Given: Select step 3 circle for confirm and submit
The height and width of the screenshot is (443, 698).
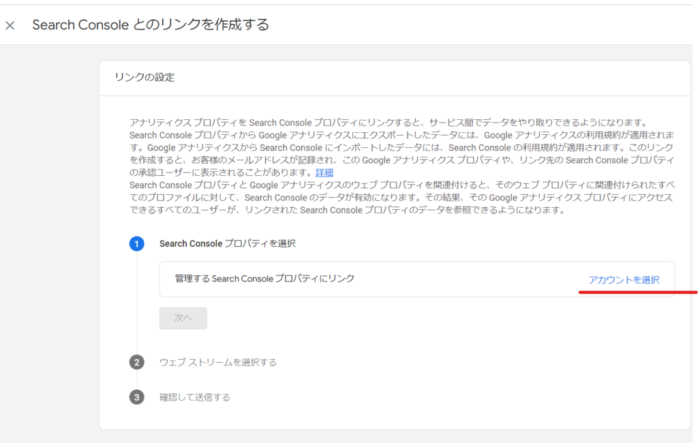Looking at the screenshot, I should [x=136, y=397].
